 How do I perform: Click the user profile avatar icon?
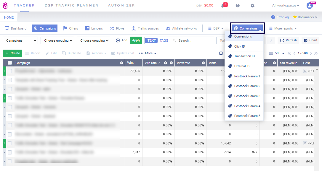click(310, 6)
